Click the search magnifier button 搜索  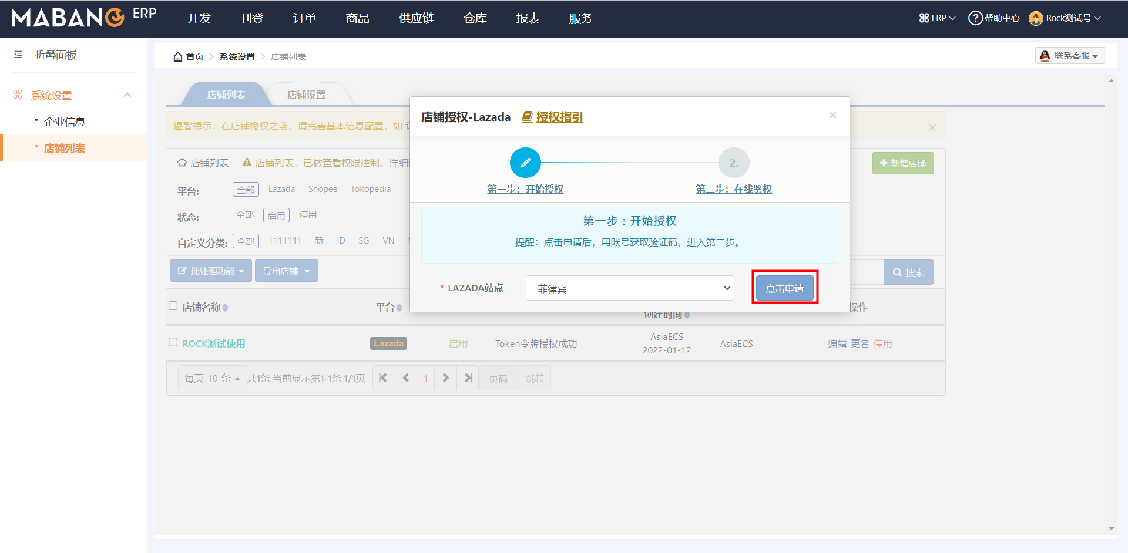tap(909, 272)
